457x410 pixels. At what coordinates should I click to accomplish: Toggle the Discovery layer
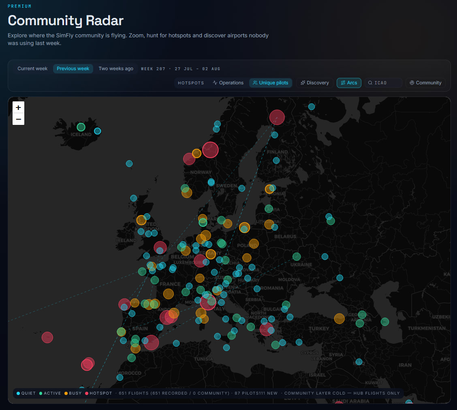pyautogui.click(x=314, y=83)
